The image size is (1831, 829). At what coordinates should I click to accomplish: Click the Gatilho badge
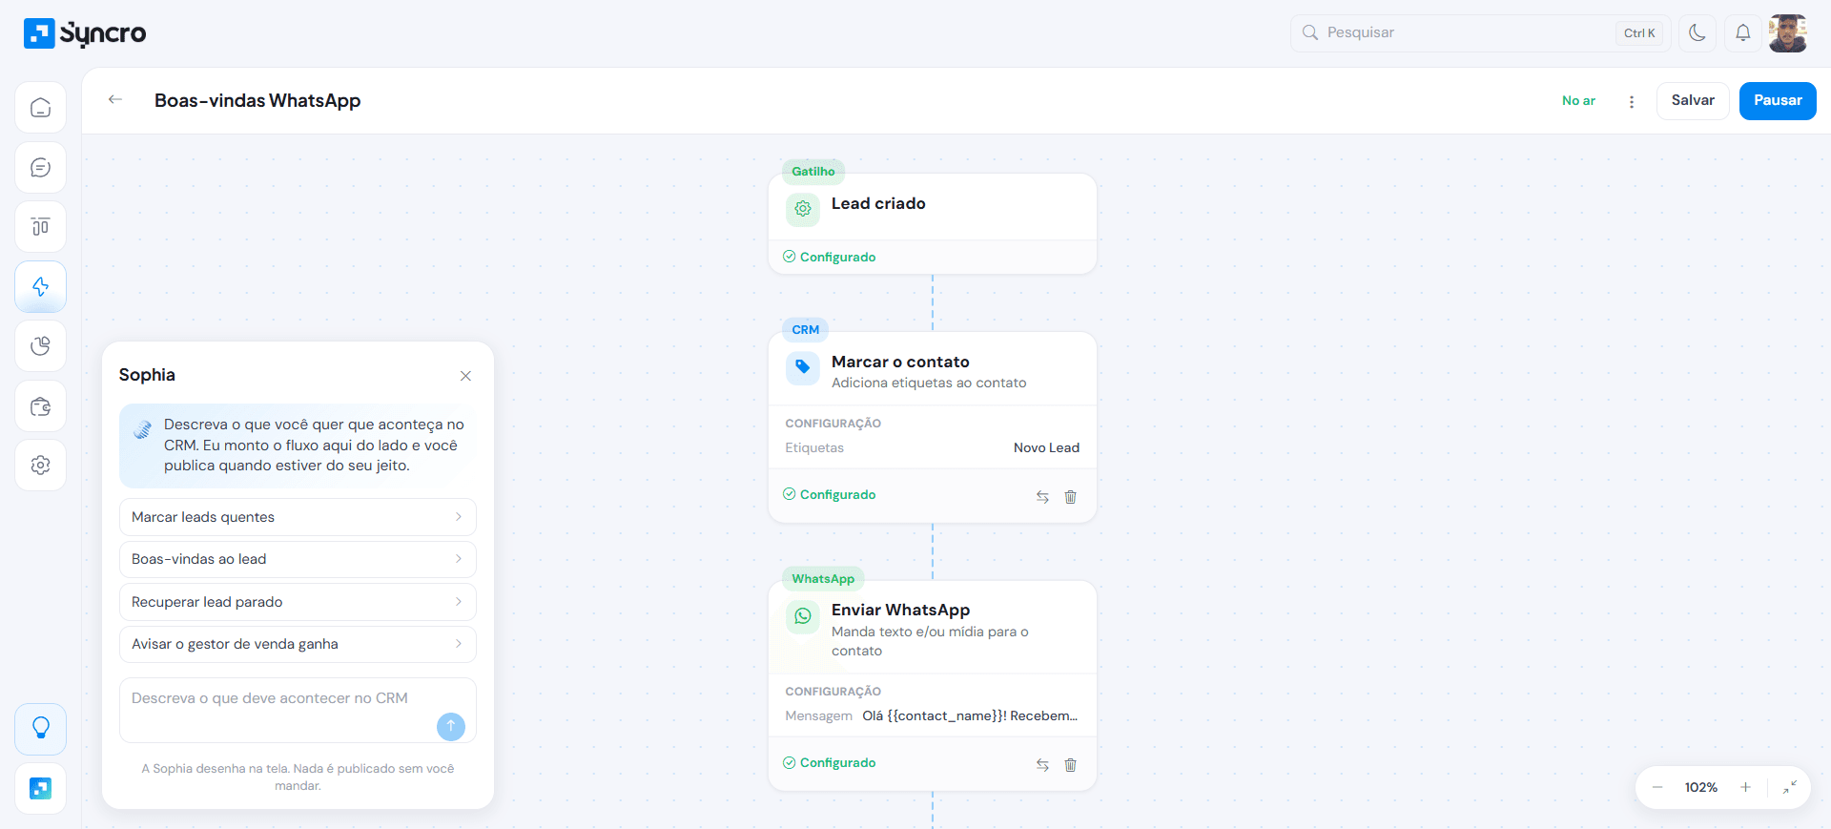(x=813, y=172)
